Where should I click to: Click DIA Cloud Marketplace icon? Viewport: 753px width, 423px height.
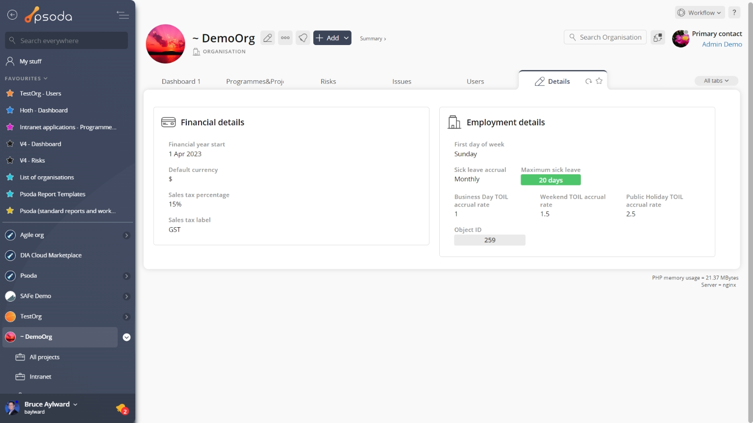tap(10, 256)
